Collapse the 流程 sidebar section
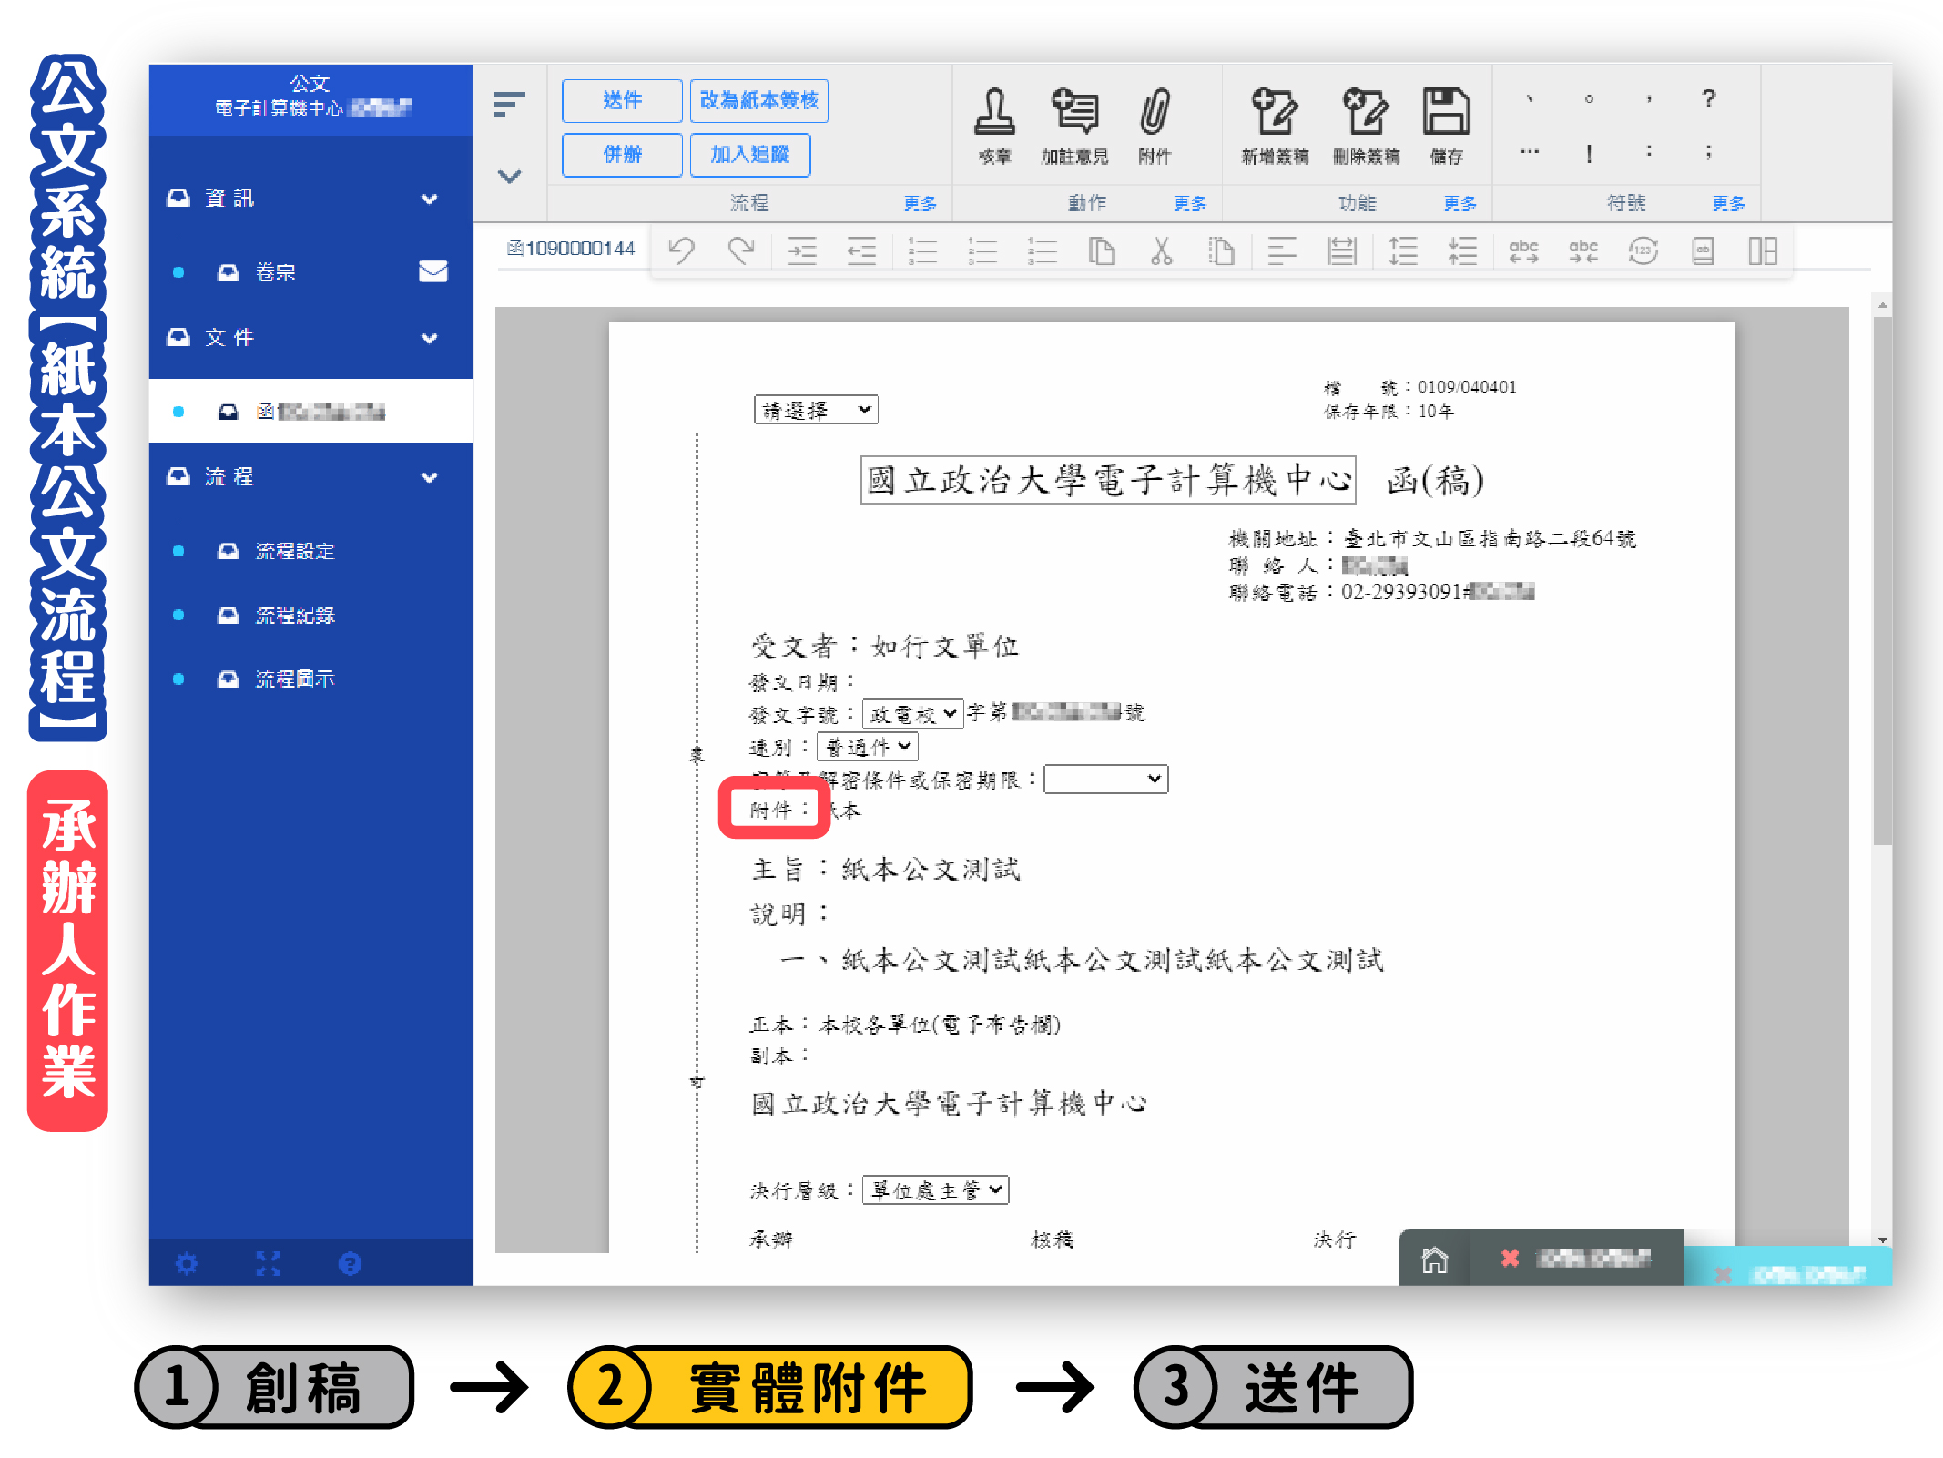1943x1458 pixels. click(x=429, y=477)
